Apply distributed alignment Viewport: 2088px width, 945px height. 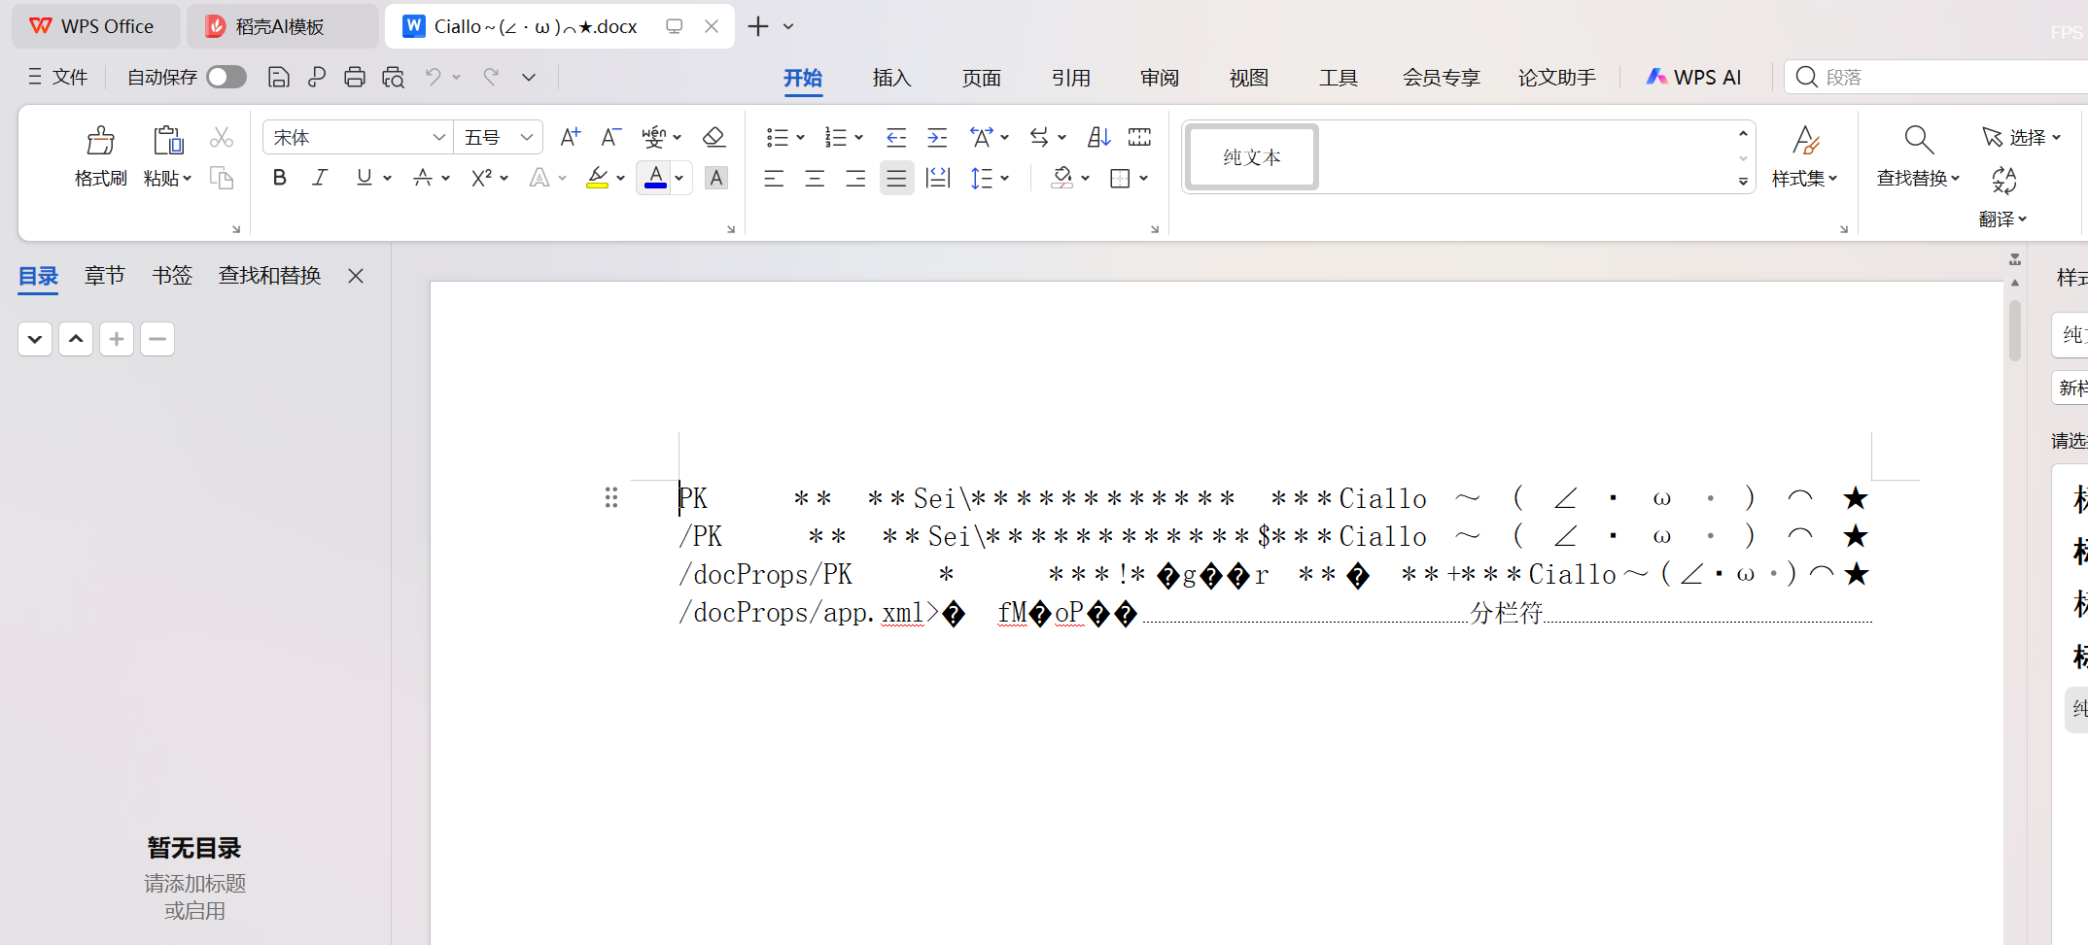[x=938, y=178]
